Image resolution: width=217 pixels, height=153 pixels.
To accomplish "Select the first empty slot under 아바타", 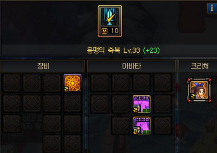I will (x=100, y=82).
